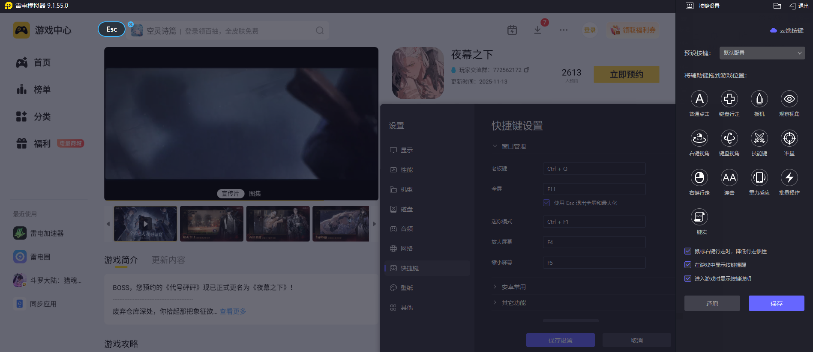Open 雷电加速器 from recently used
The width and height of the screenshot is (813, 352).
coord(39,233)
